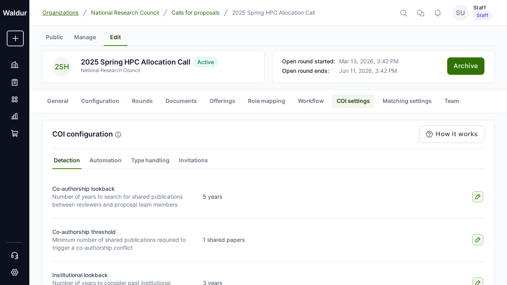This screenshot has width=507, height=285.
Task: Open the Matching settings tab
Action: tap(407, 101)
